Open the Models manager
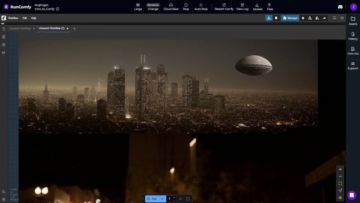Image resolution: width=360 pixels, height=203 pixels. [258, 7]
